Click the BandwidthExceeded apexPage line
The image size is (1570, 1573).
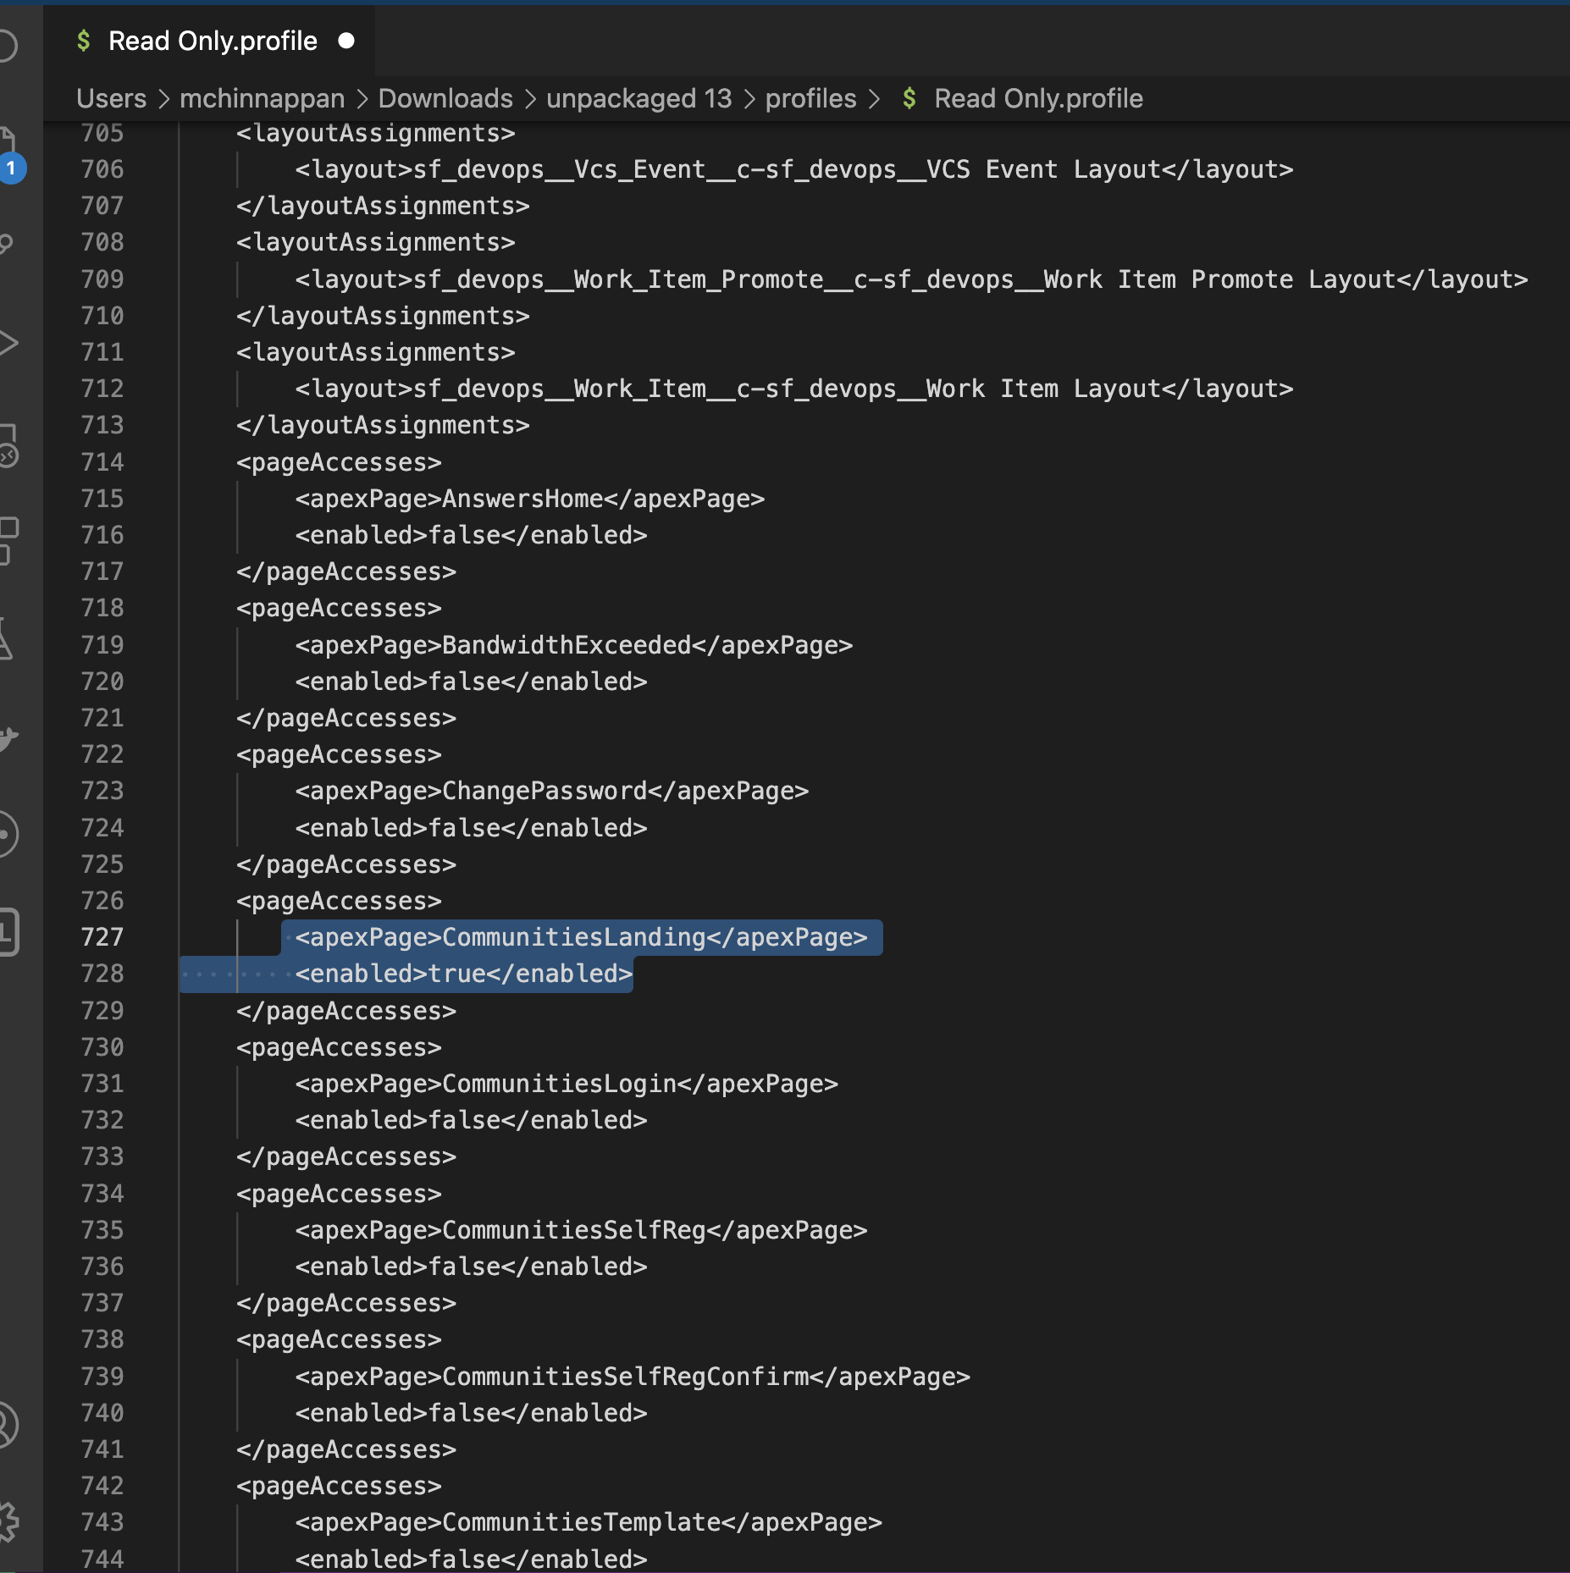coord(573,645)
